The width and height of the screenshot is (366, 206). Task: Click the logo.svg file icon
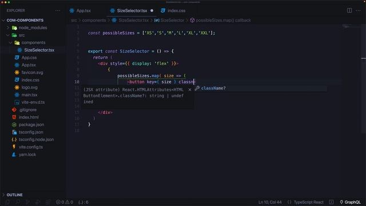(x=17, y=88)
